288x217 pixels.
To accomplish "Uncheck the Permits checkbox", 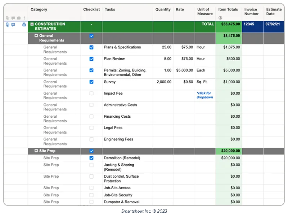I will 91,70.
